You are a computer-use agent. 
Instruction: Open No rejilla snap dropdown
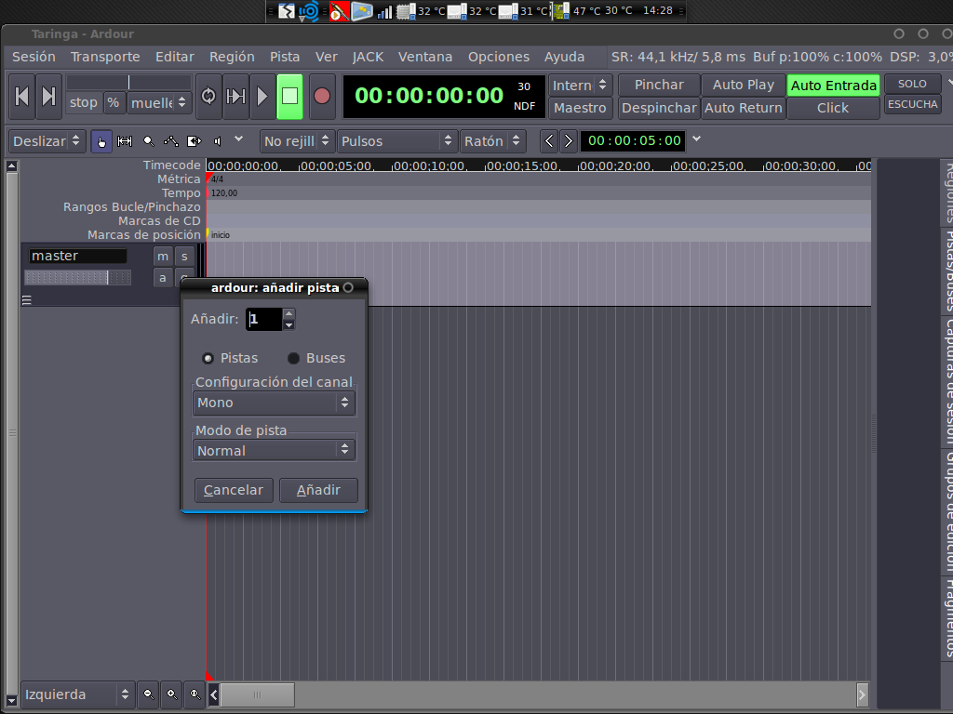click(297, 141)
